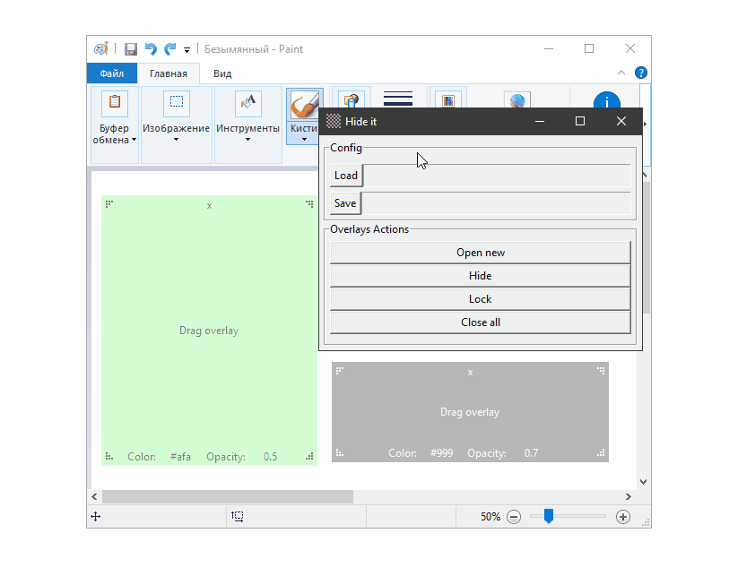Screen dimensions: 729x576
Task: Expand the Кисти brushes dropdown arrow
Action: click(304, 140)
